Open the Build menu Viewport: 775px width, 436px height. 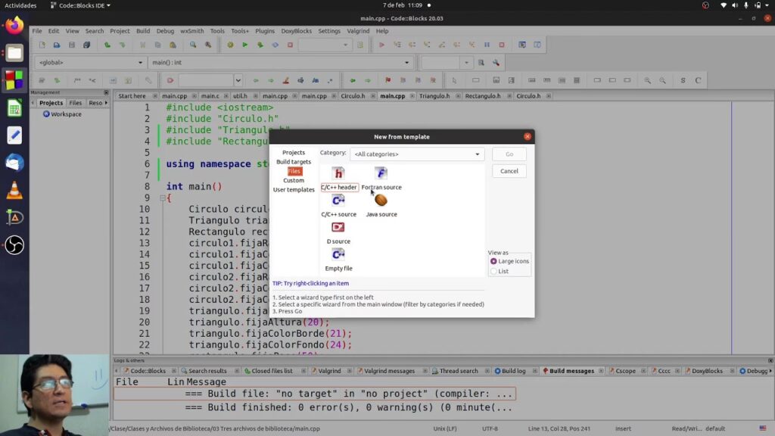click(x=142, y=31)
